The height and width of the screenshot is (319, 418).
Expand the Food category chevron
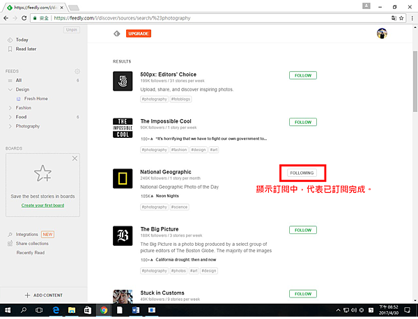pos(10,117)
